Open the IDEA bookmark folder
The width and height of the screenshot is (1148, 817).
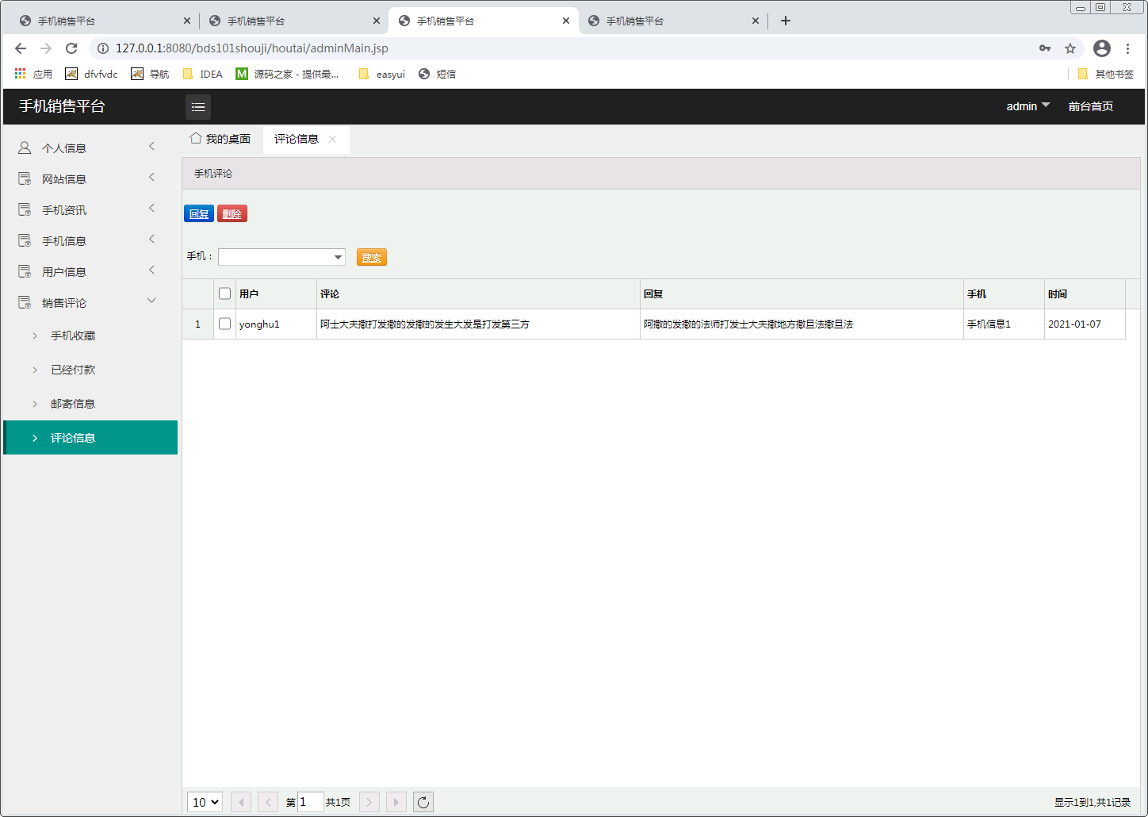pyautogui.click(x=203, y=74)
